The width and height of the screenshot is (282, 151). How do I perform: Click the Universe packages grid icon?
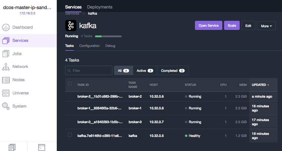6,93
